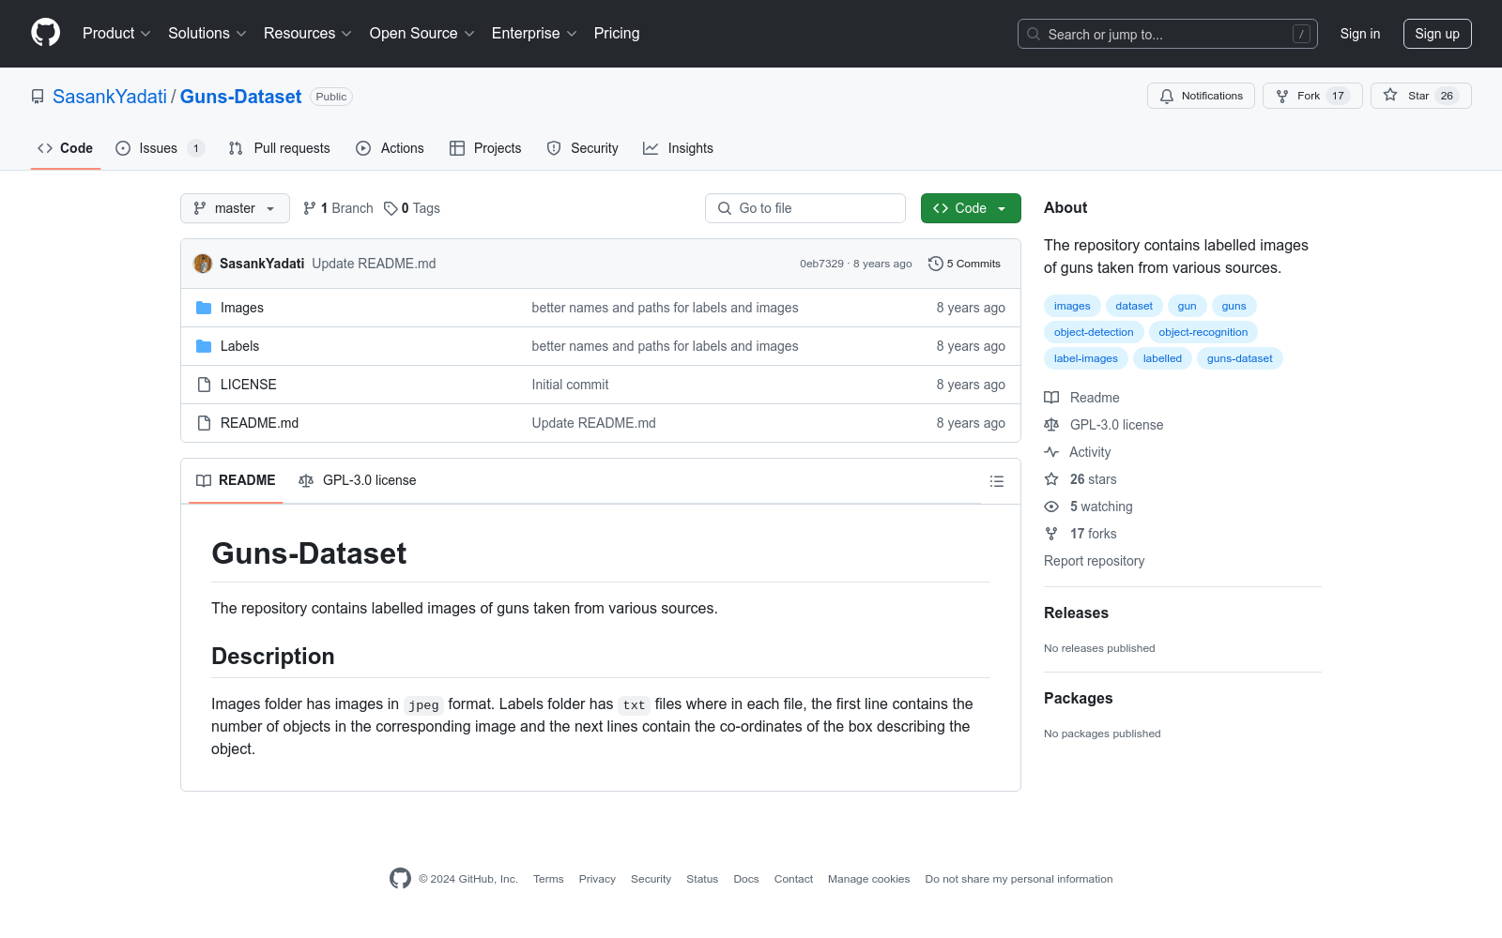The height and width of the screenshot is (938, 1502).
Task: Click Manage cookies in footer
Action: pyautogui.click(x=869, y=880)
